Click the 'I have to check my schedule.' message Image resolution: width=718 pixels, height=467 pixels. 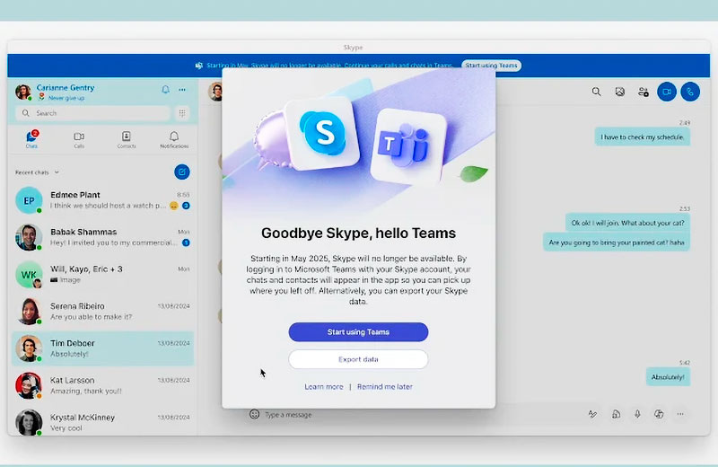coord(642,137)
